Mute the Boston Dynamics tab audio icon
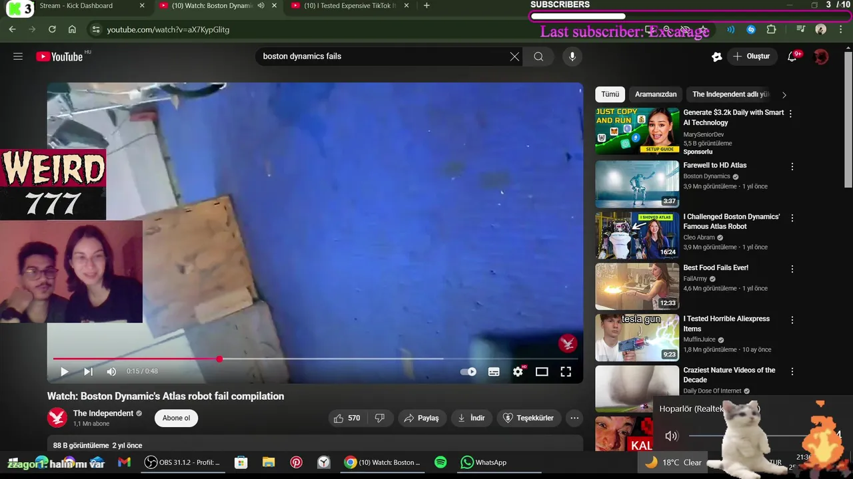This screenshot has height=479, width=853. click(x=261, y=5)
